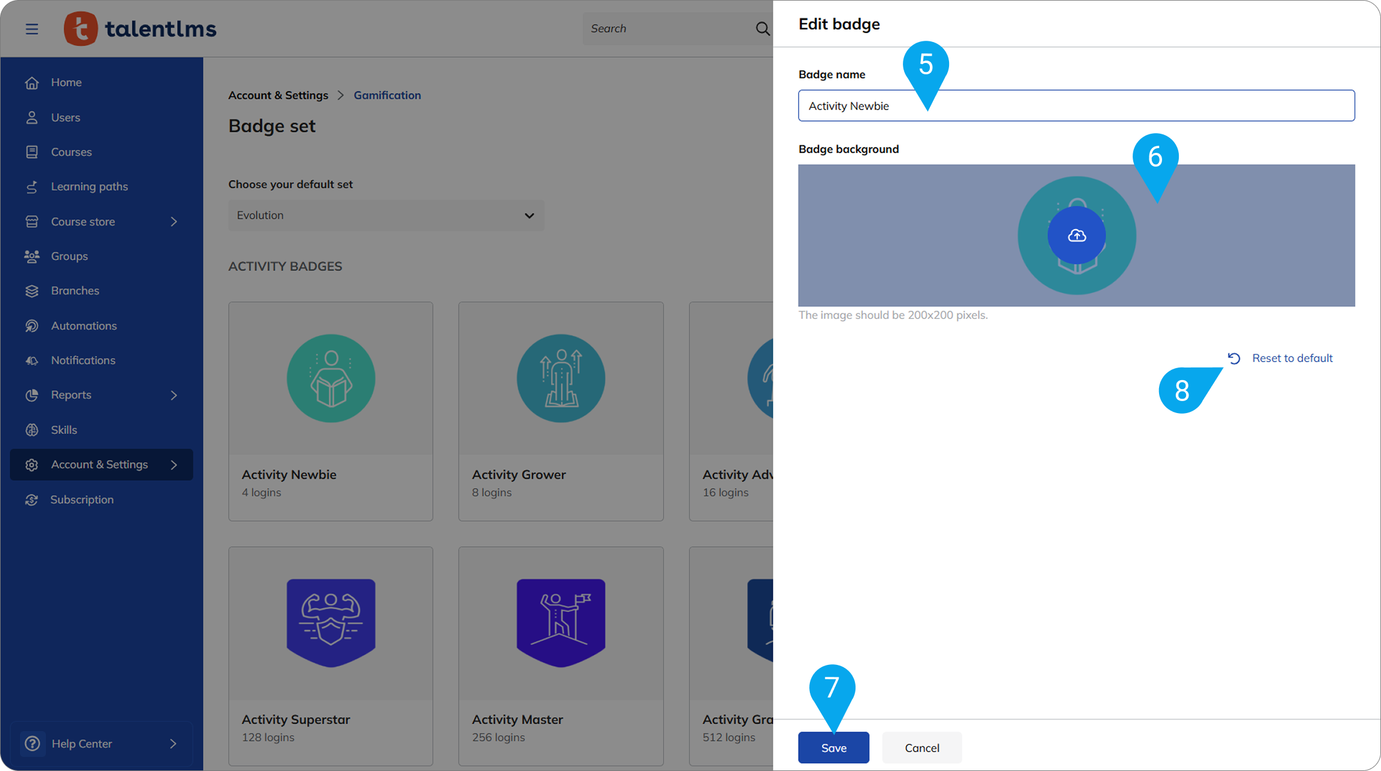The width and height of the screenshot is (1381, 771).
Task: Expand the Course store submenu
Action: click(173, 222)
